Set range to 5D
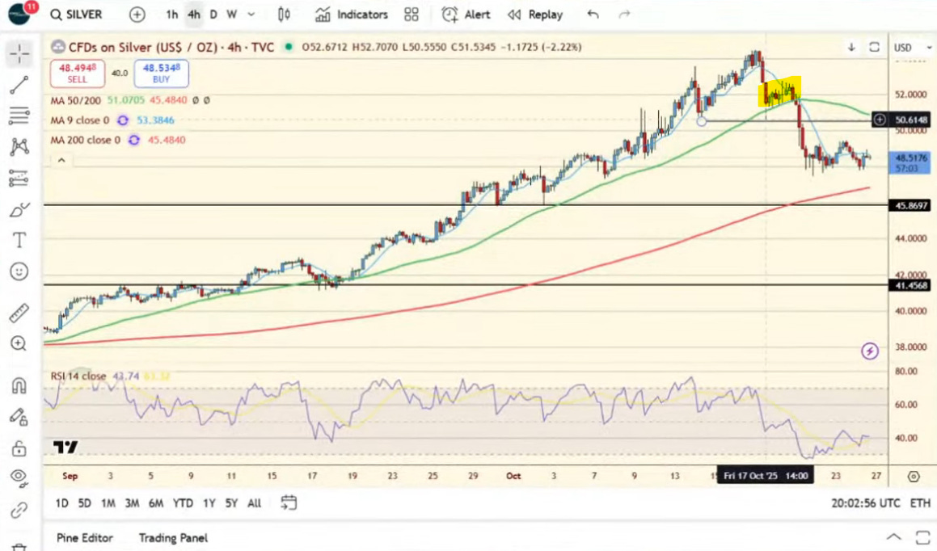 click(x=85, y=503)
